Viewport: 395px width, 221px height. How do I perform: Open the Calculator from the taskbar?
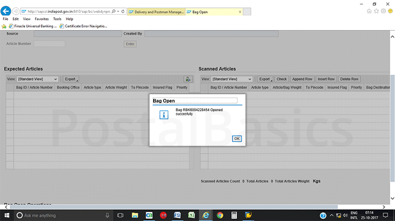pyautogui.click(x=234, y=215)
